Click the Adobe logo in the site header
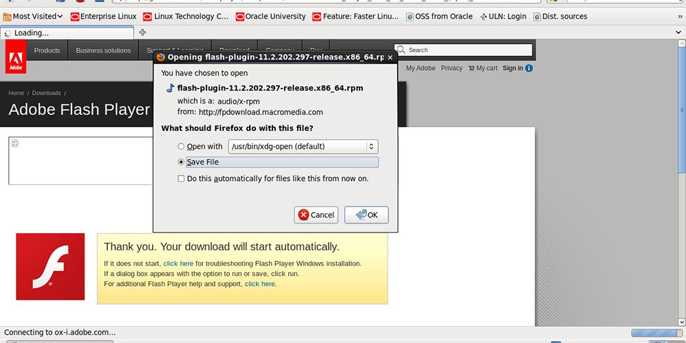This screenshot has height=343, width=686. point(14,56)
